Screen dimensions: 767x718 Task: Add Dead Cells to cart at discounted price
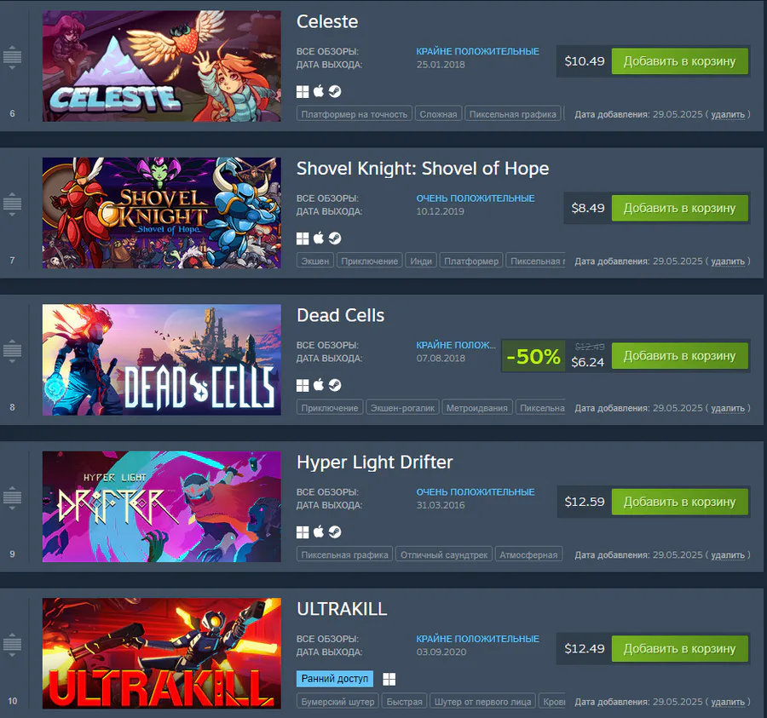[x=679, y=355]
